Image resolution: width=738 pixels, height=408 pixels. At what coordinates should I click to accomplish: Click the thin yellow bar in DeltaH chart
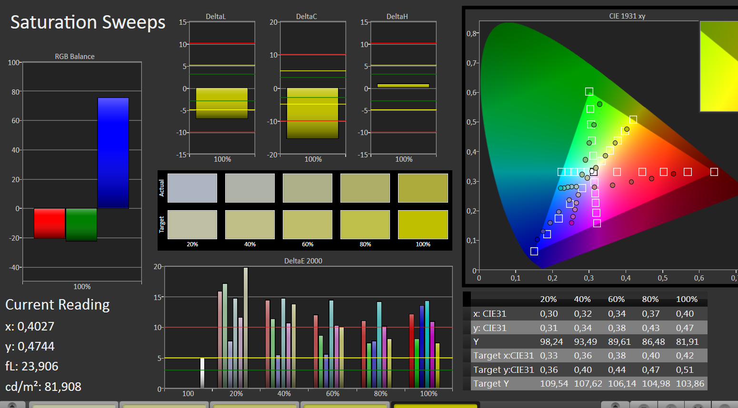point(403,86)
